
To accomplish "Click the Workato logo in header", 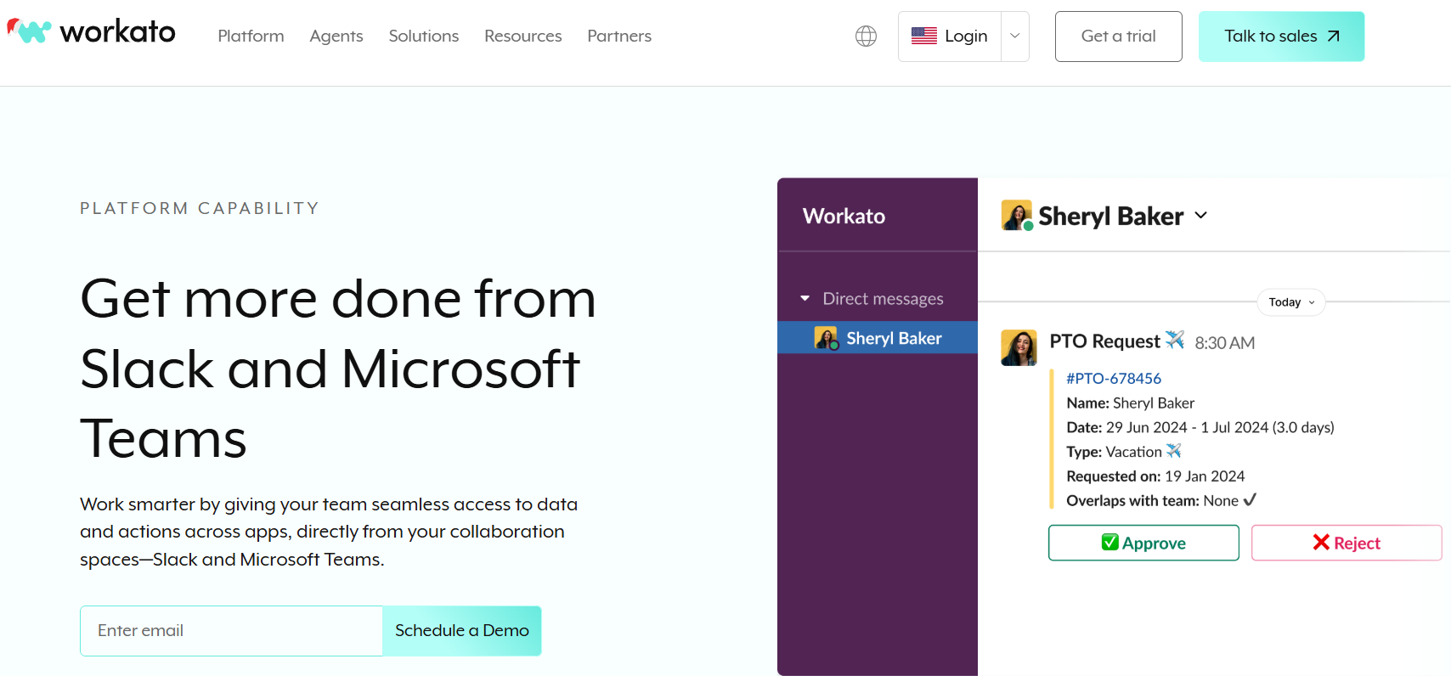I will 92,32.
